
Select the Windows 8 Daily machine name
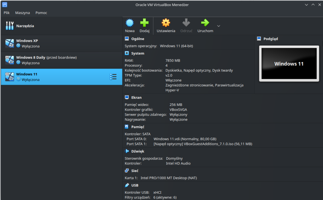pyautogui.click(x=31, y=58)
